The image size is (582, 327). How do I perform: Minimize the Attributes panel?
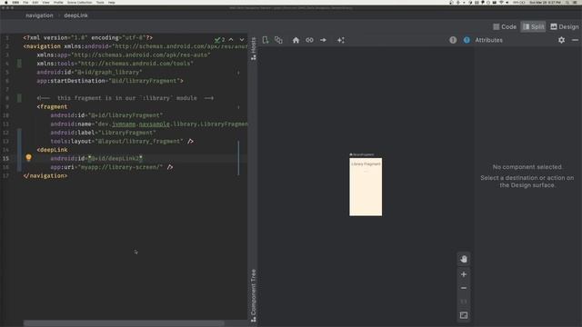575,40
